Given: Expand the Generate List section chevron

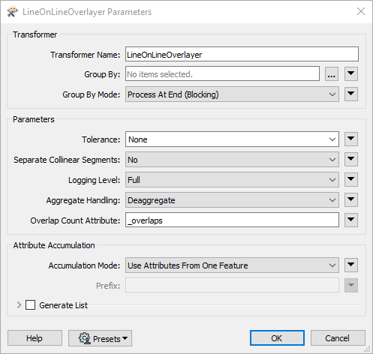Looking at the screenshot, I should 19,305.
